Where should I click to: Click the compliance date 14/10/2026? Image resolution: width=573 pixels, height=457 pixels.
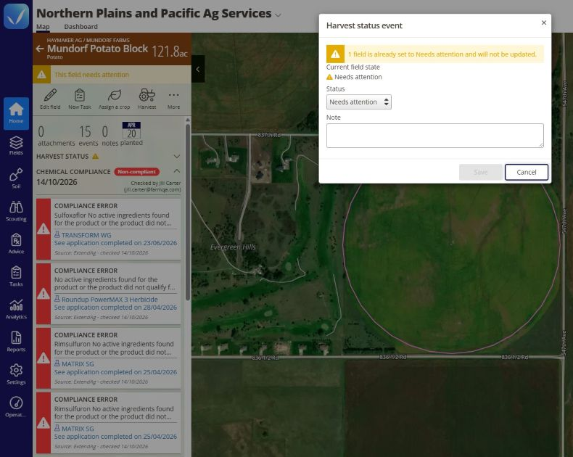(57, 182)
